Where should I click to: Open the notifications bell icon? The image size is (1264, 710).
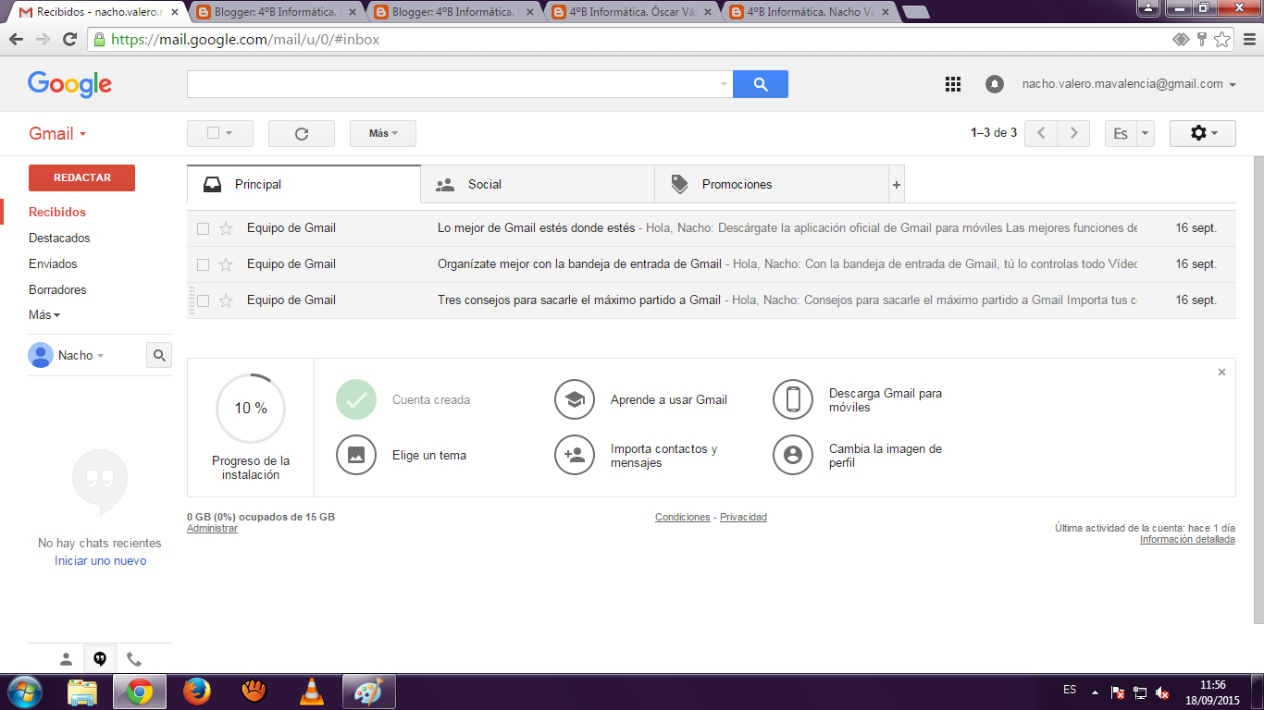click(995, 84)
